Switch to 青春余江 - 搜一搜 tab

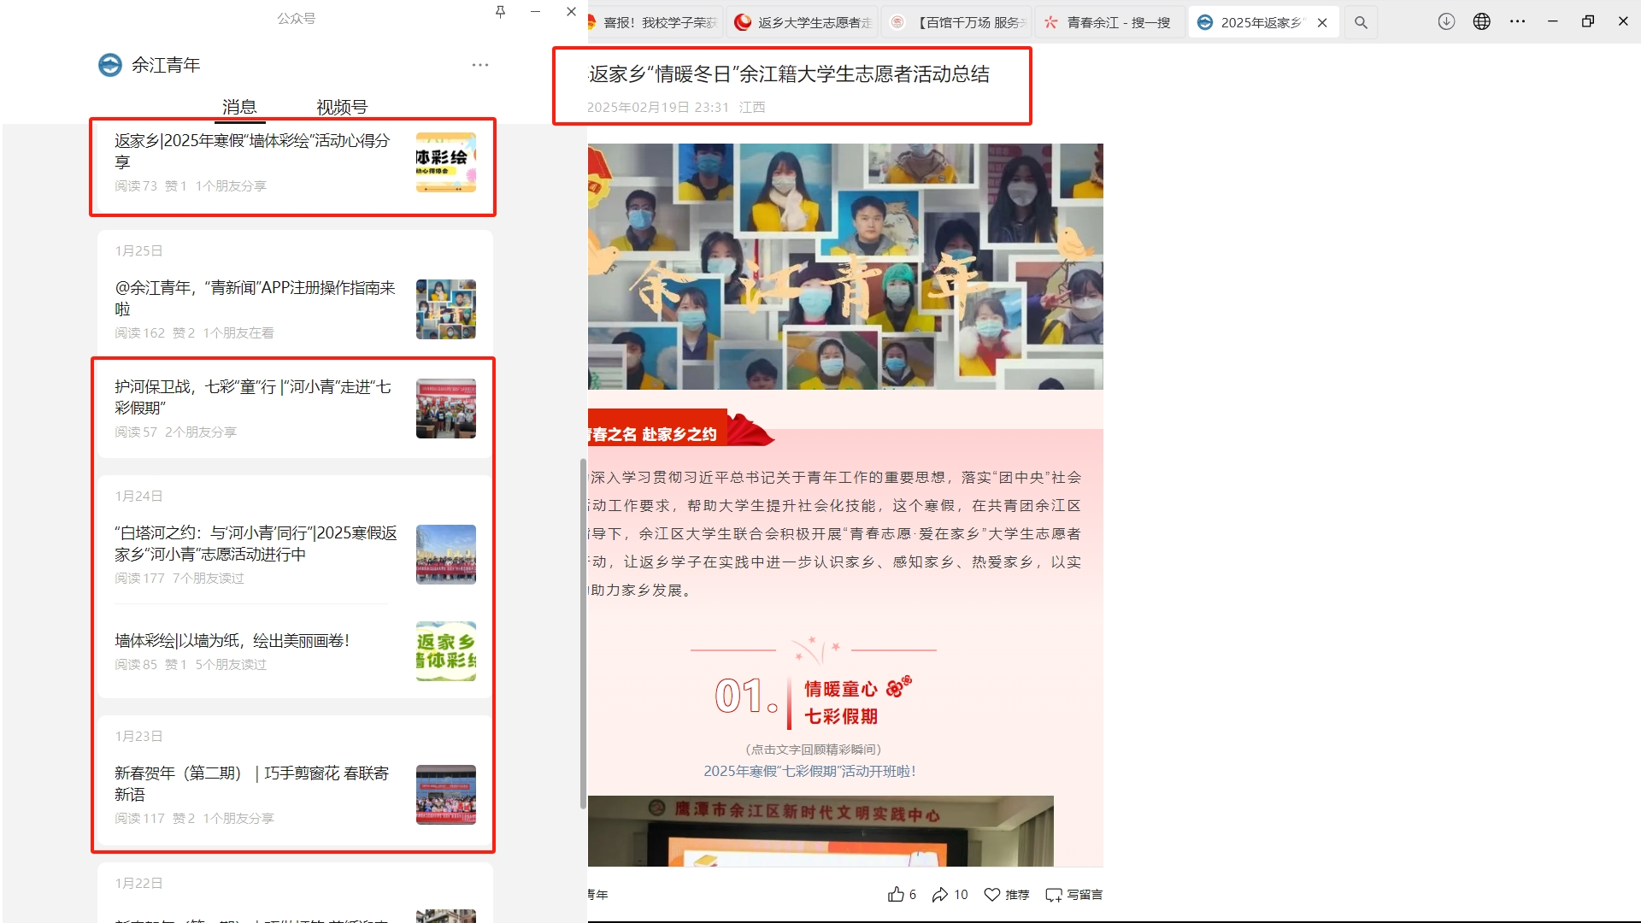[x=1109, y=22]
